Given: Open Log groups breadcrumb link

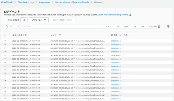Looking at the screenshot, I should tap(44, 2).
